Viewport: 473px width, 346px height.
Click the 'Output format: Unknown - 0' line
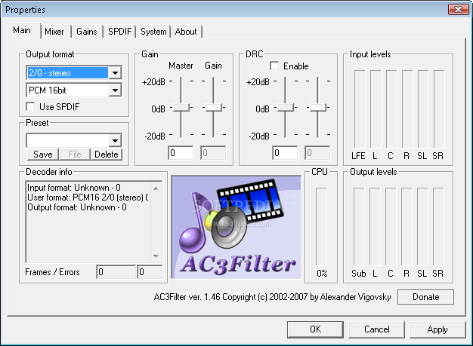77,207
